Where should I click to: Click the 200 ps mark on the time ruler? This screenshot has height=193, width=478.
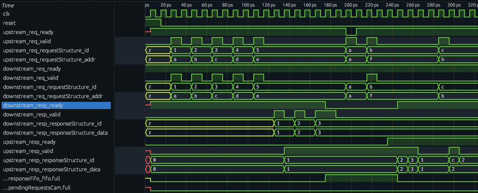351,5
